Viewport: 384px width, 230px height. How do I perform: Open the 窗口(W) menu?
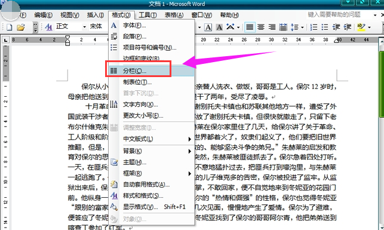[x=201, y=15]
